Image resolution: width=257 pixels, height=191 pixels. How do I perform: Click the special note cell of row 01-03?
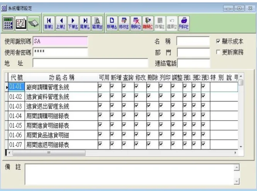click(224, 106)
